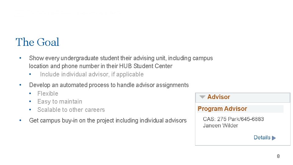Click the Easy to maintain sub-bullet
Screen dimensions: 293x165
click(60, 101)
